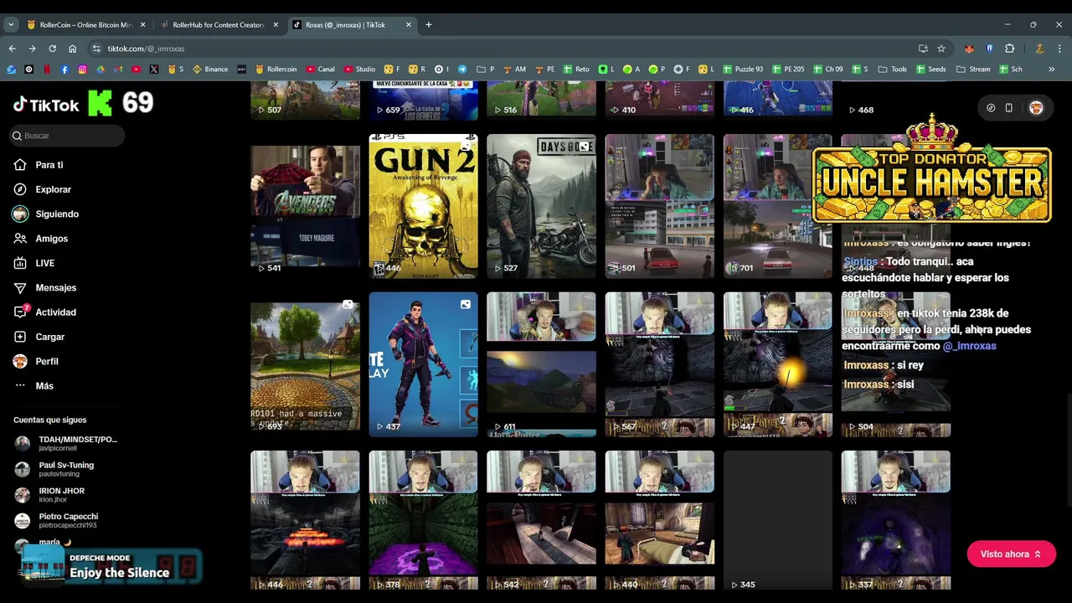Open the Fortnite character video with 437 views
Image resolution: width=1072 pixels, height=603 pixels.
coord(423,364)
